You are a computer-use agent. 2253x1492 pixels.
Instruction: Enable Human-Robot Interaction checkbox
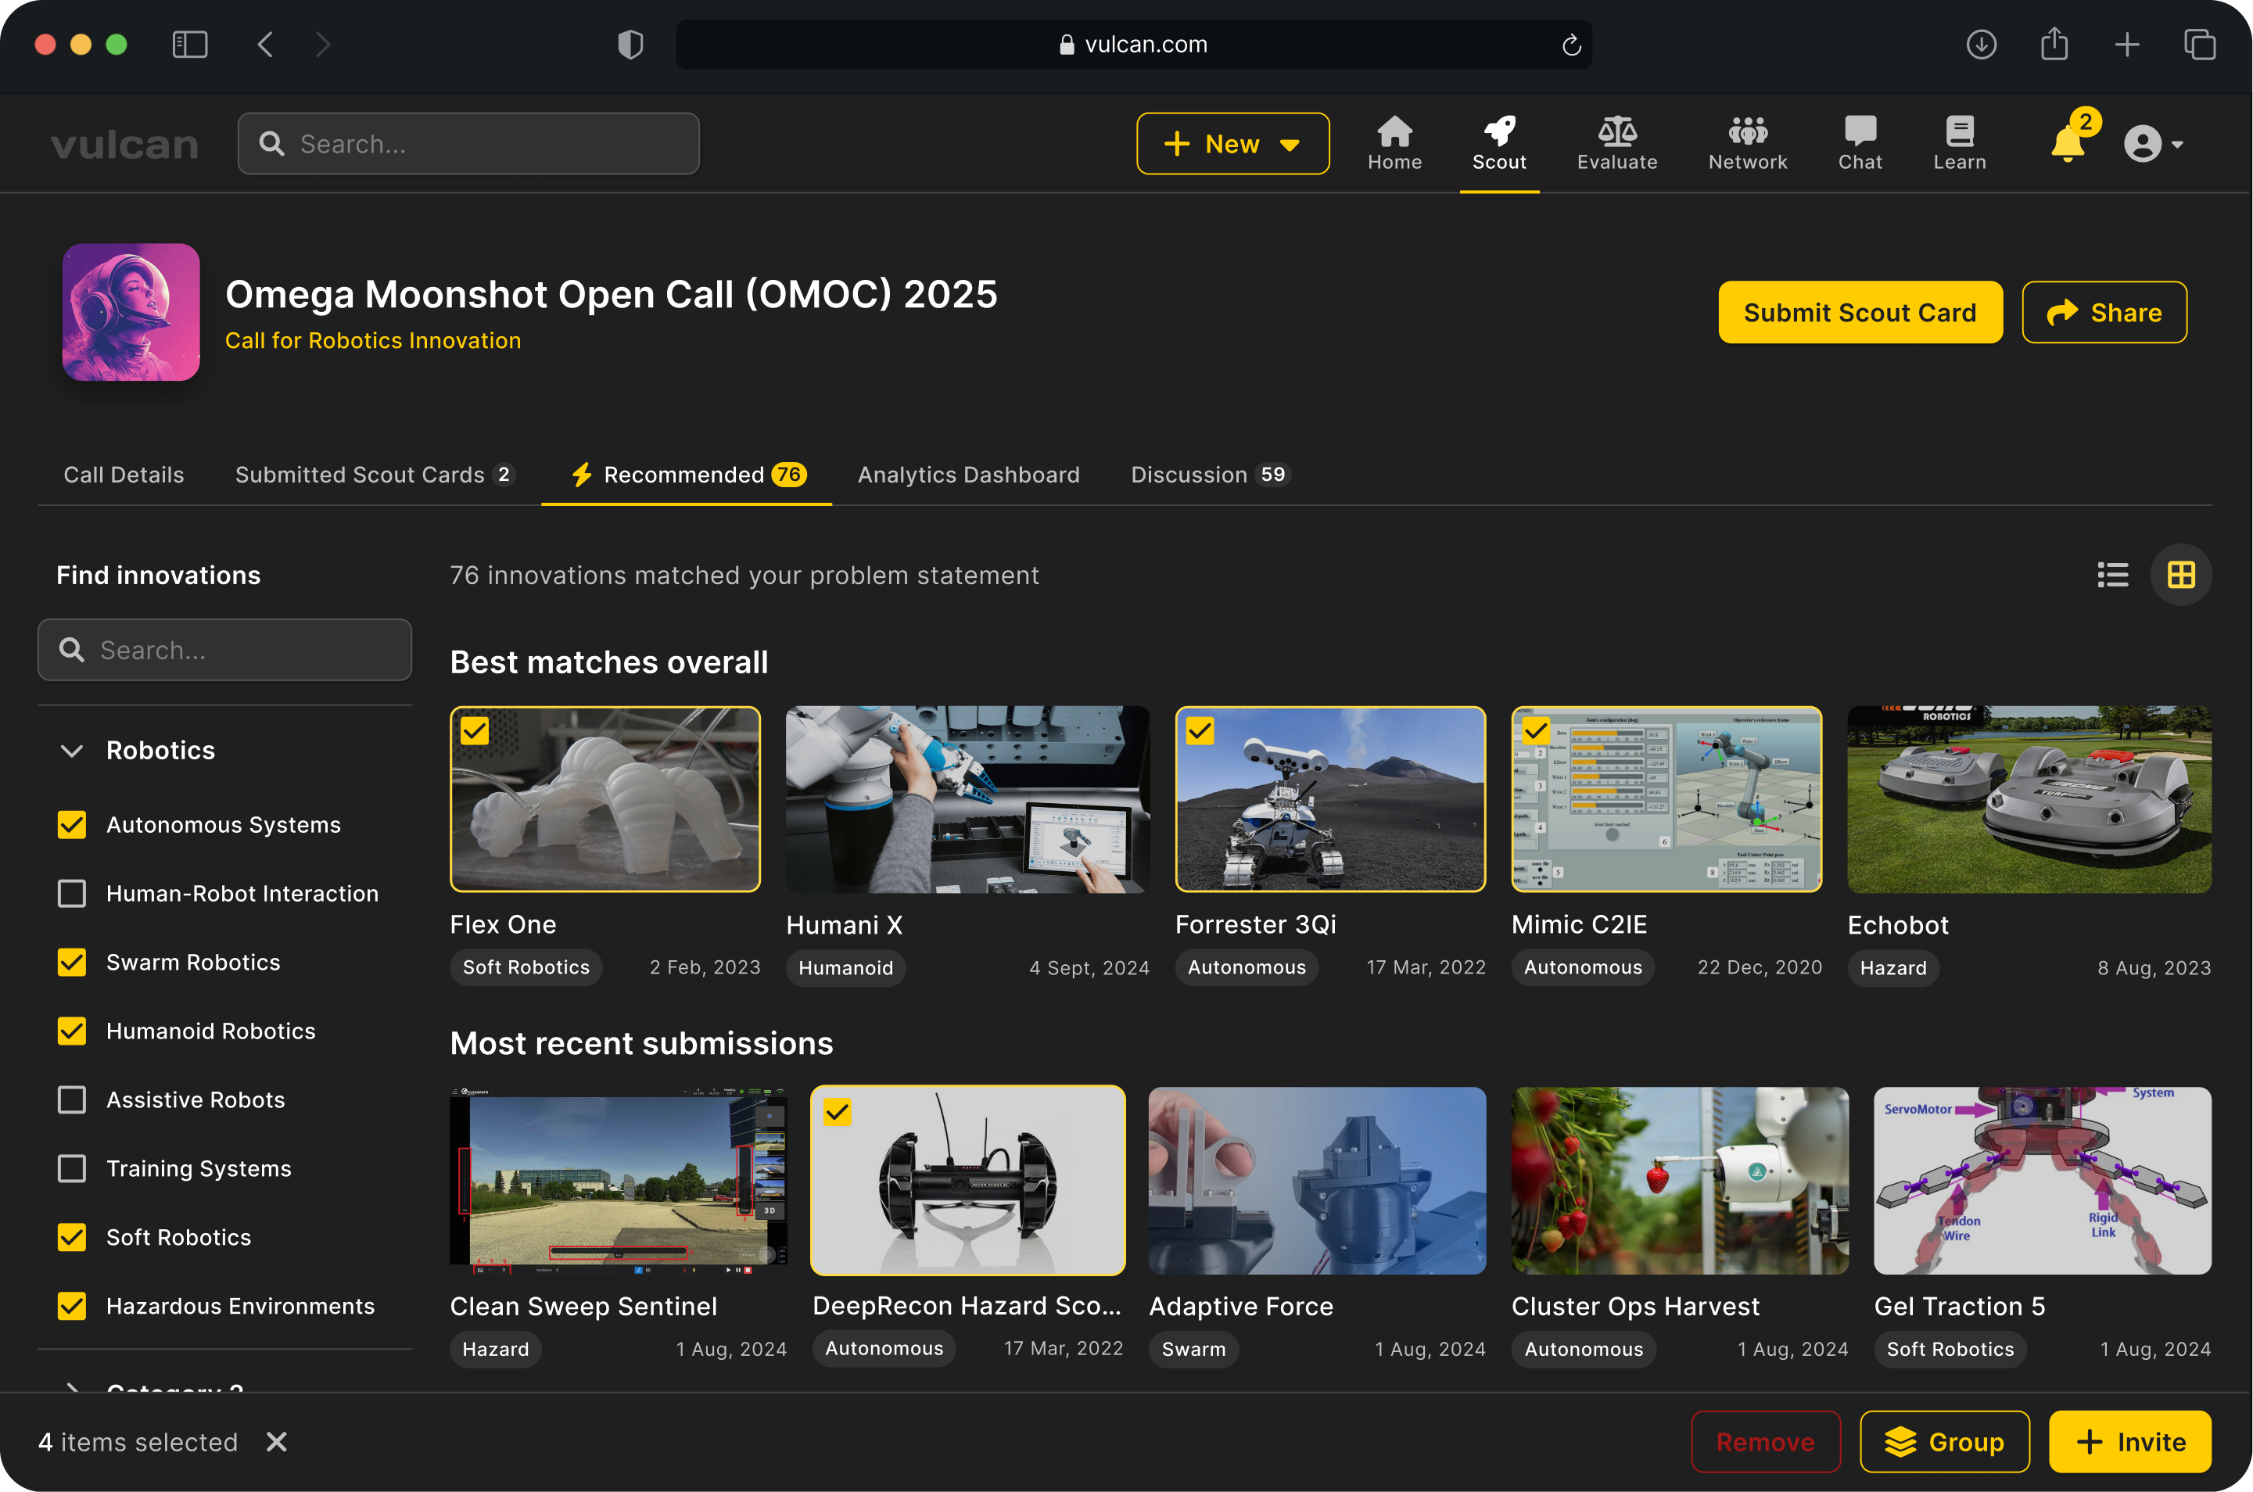coord(72,894)
